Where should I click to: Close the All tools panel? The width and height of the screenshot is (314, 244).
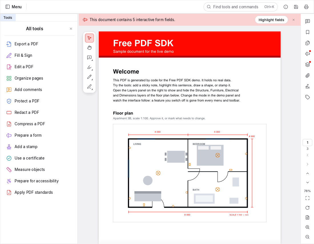(x=71, y=29)
